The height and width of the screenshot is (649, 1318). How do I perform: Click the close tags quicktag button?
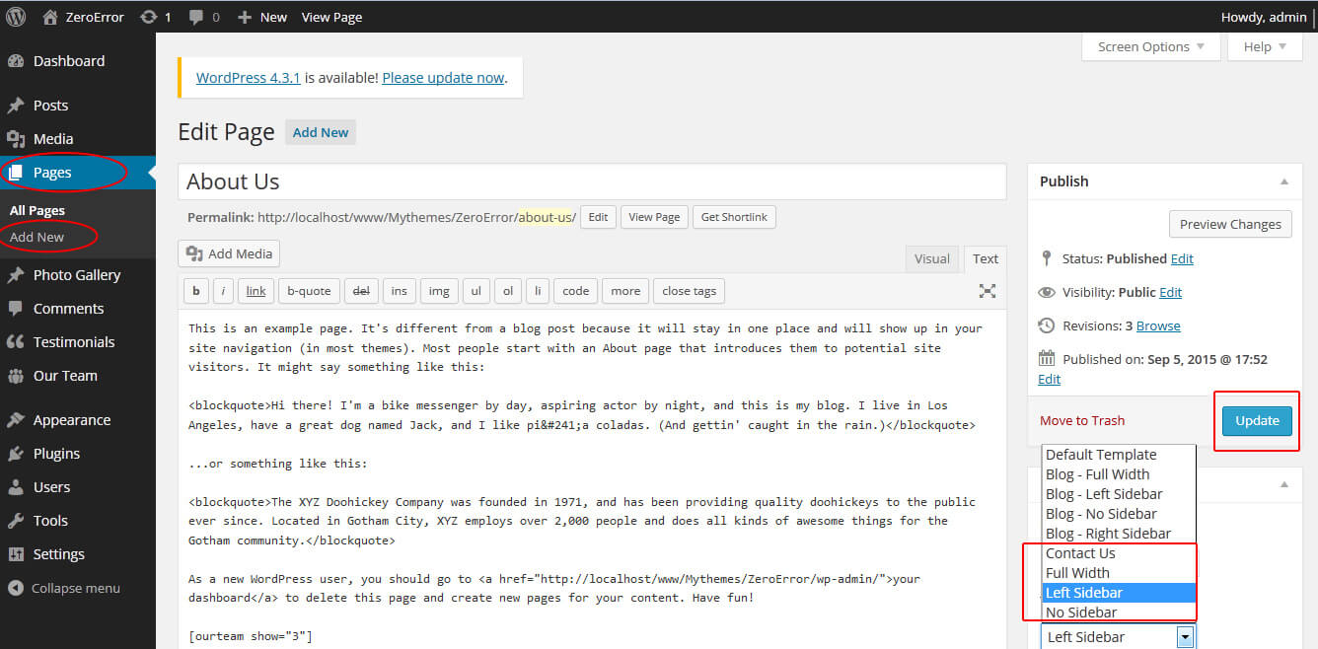click(x=690, y=291)
